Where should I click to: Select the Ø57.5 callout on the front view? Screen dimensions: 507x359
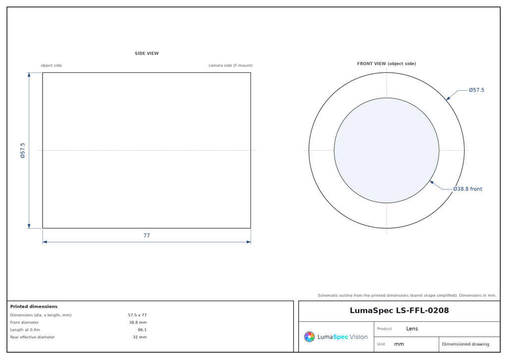476,90
